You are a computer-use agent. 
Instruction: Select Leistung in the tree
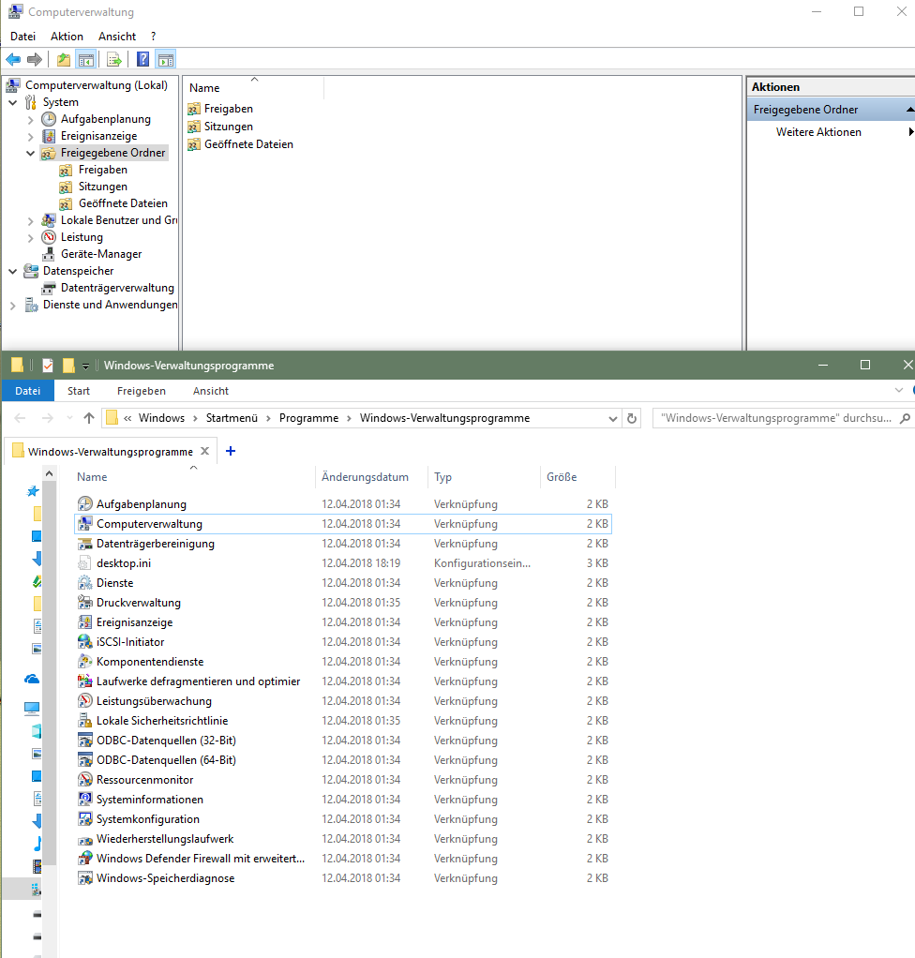coord(82,237)
